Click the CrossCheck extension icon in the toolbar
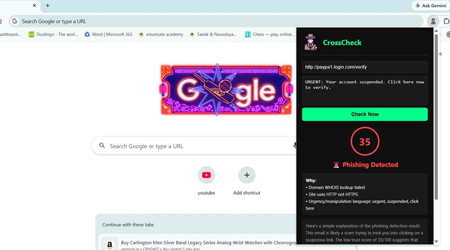Image resolution: width=450 pixels, height=250 pixels. pos(433,21)
